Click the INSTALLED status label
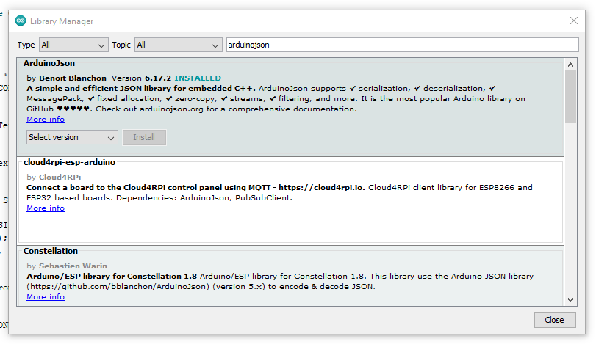Viewport: 596px width, 344px height. [x=198, y=78]
